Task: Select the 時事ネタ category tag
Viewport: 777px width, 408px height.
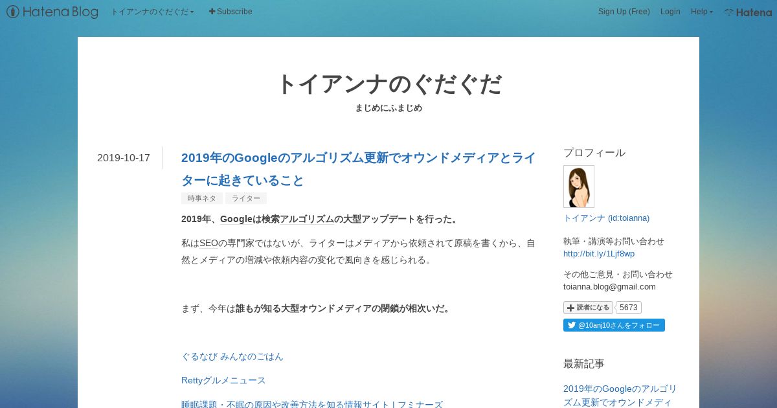Action: 202,198
